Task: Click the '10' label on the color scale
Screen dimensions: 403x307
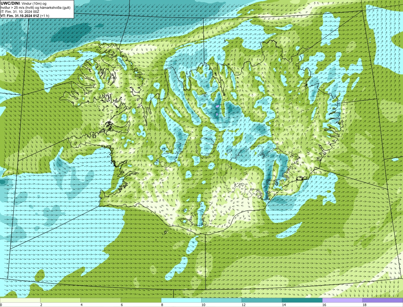Action: tap(203, 305)
